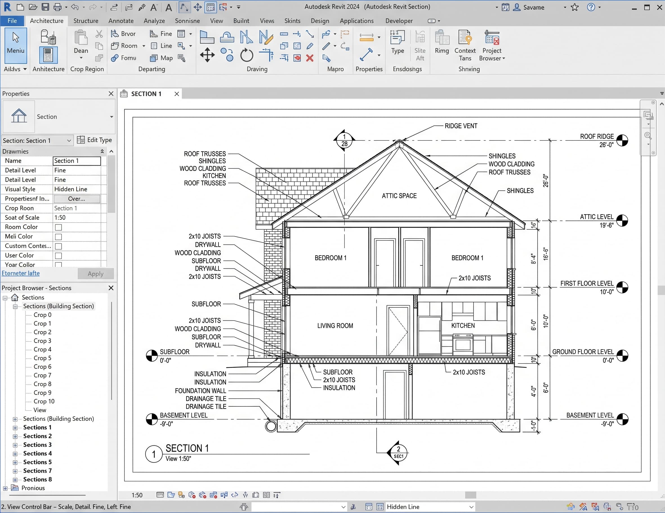Expand the Pronious folder node
This screenshot has width=665, height=513.
coord(5,488)
